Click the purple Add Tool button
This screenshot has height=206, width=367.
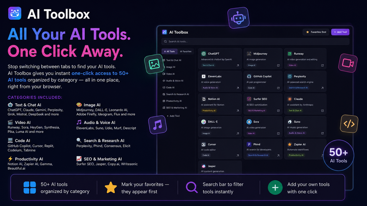(340, 32)
